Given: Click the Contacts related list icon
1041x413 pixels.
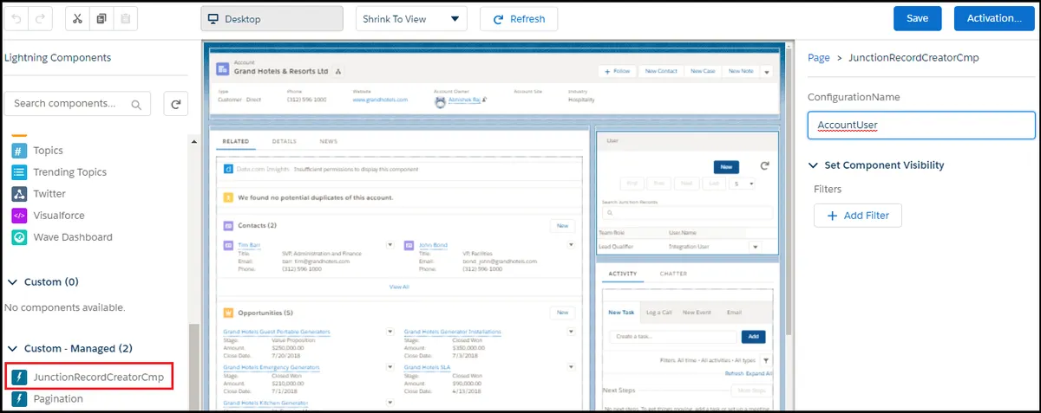Looking at the screenshot, I should (228, 225).
